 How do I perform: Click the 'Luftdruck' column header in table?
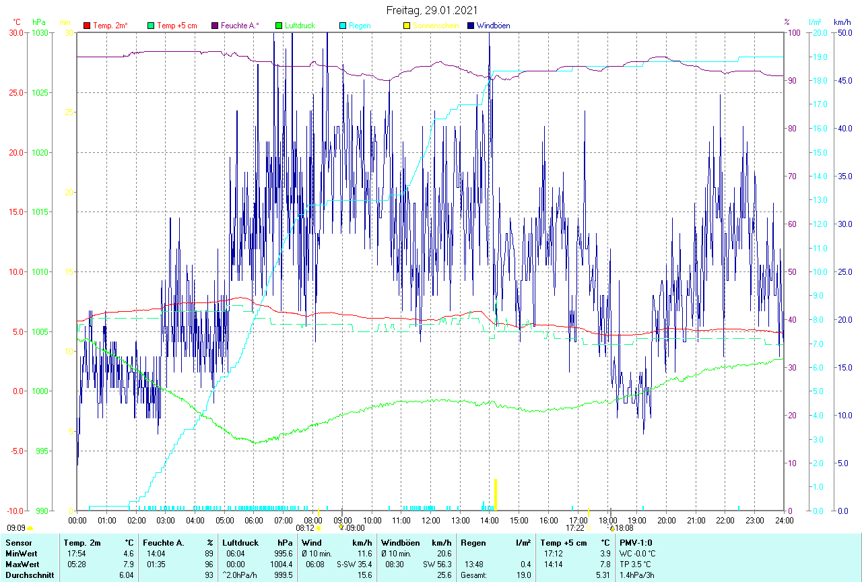coord(239,543)
